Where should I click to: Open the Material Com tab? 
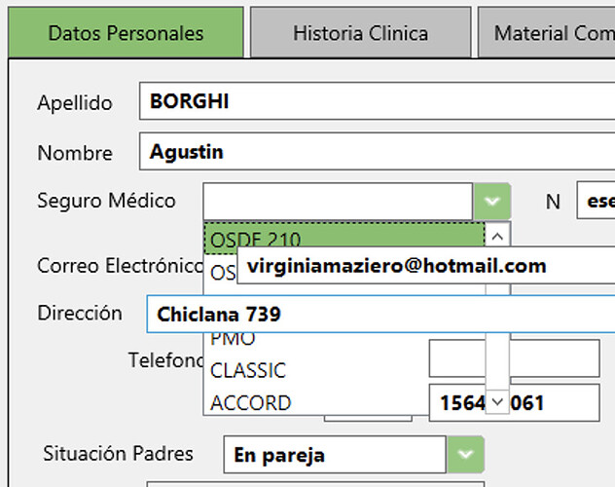[546, 33]
